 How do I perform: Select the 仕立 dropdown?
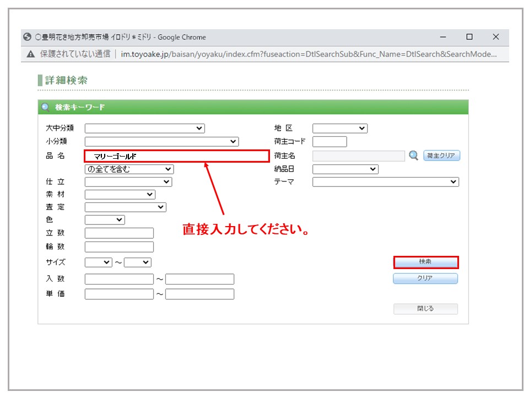point(128,182)
